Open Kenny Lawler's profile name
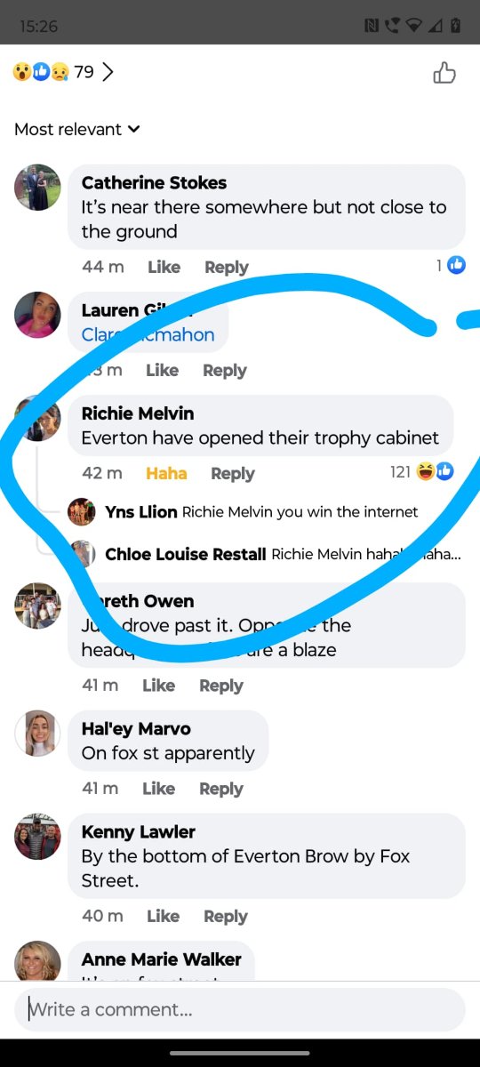The height and width of the screenshot is (1067, 480). click(x=139, y=831)
